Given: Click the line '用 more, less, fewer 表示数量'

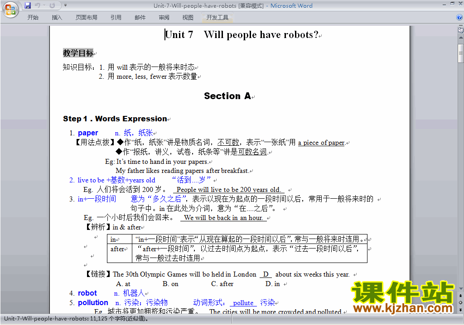Looking at the screenshot, I should (x=152, y=76).
